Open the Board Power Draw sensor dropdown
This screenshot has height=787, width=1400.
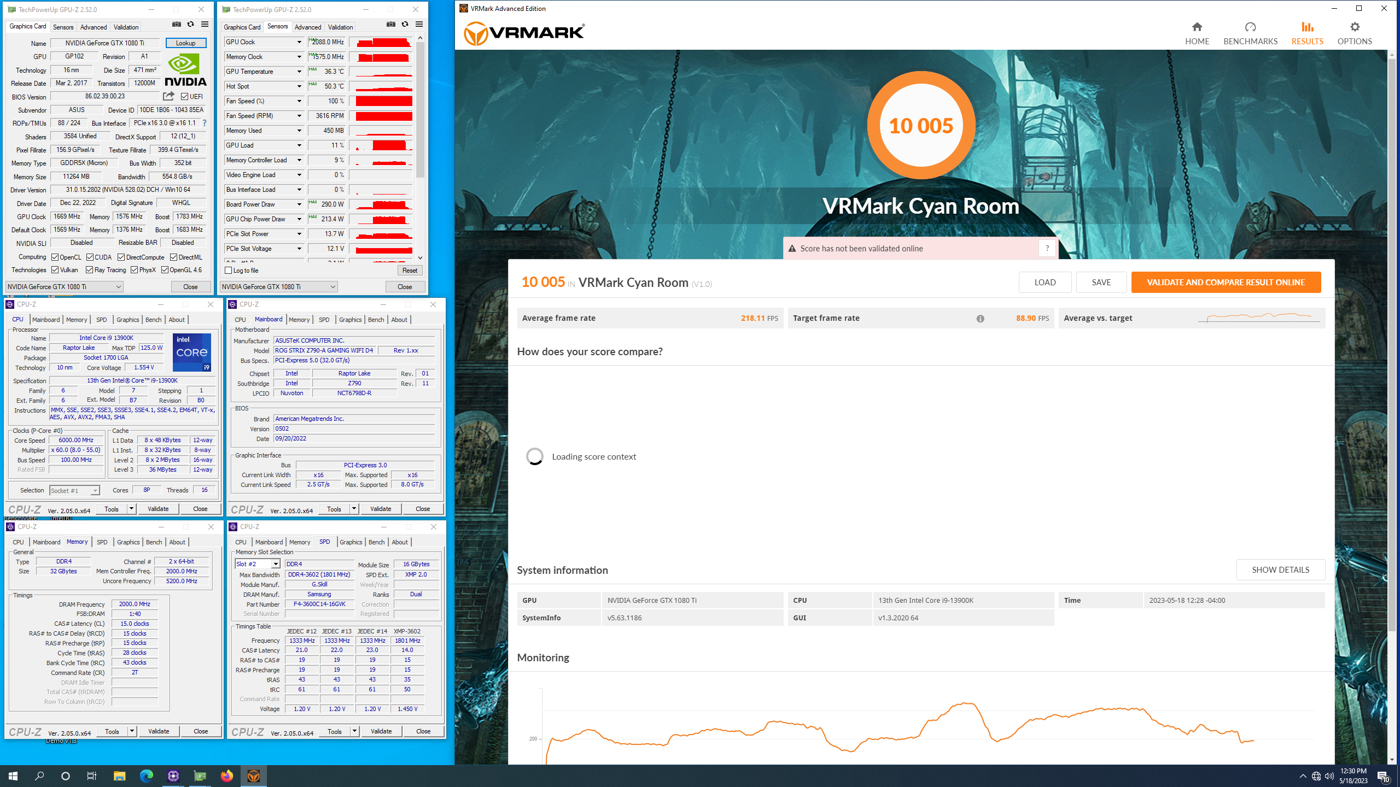point(299,204)
